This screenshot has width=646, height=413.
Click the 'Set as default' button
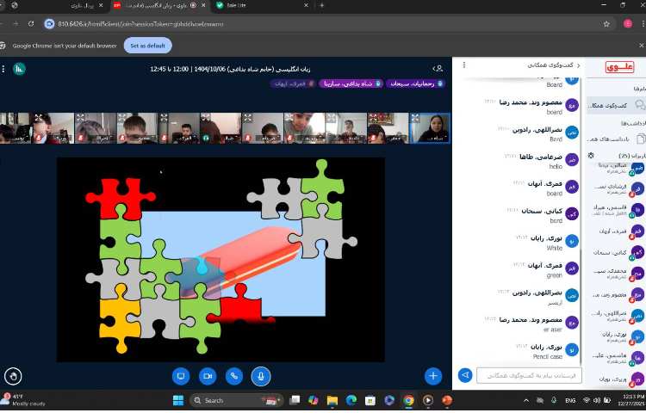147,46
